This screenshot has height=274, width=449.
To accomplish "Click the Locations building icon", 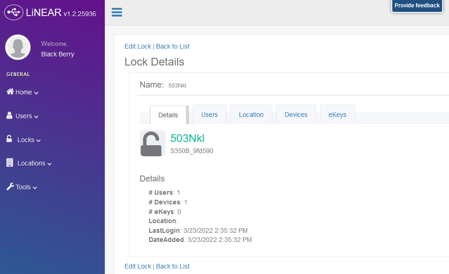I will [10, 163].
